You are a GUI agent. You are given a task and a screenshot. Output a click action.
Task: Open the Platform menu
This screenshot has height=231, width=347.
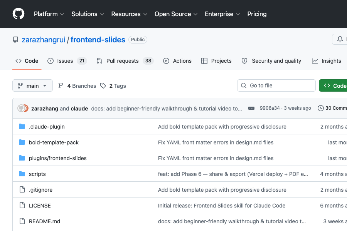pyautogui.click(x=49, y=14)
